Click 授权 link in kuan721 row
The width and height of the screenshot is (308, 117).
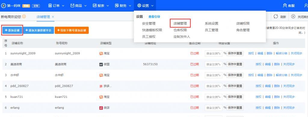258,97
